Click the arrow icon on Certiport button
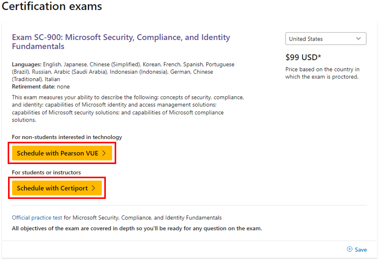The image size is (380, 261). pyautogui.click(x=94, y=188)
